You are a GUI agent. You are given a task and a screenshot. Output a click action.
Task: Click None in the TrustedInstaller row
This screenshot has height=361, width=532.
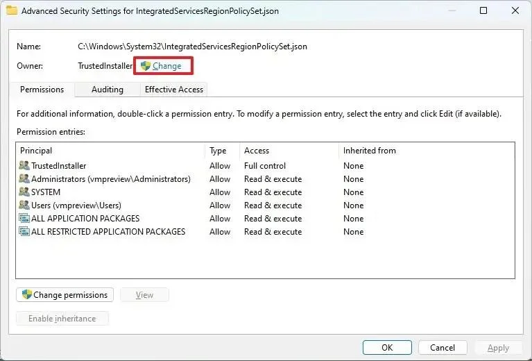[x=354, y=166]
